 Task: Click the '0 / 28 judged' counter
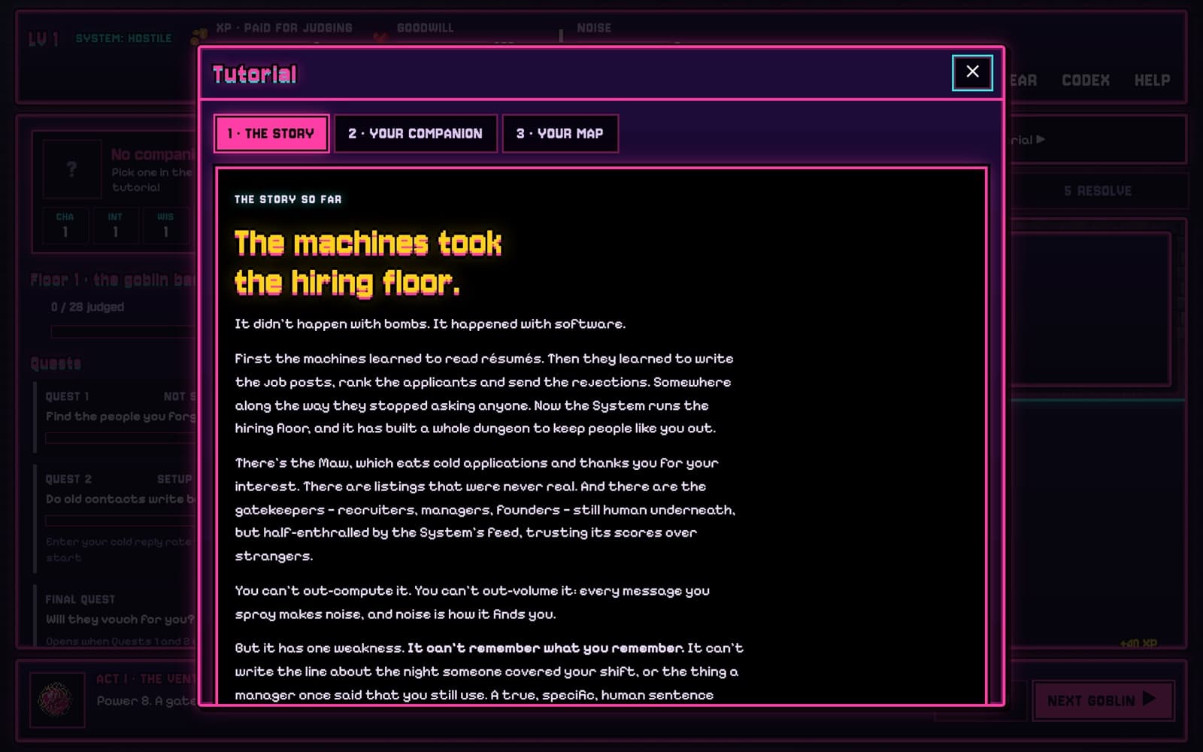[x=87, y=307]
